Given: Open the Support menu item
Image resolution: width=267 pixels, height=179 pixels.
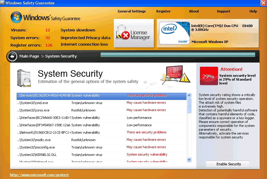Looking at the screenshot, I should (223, 11).
